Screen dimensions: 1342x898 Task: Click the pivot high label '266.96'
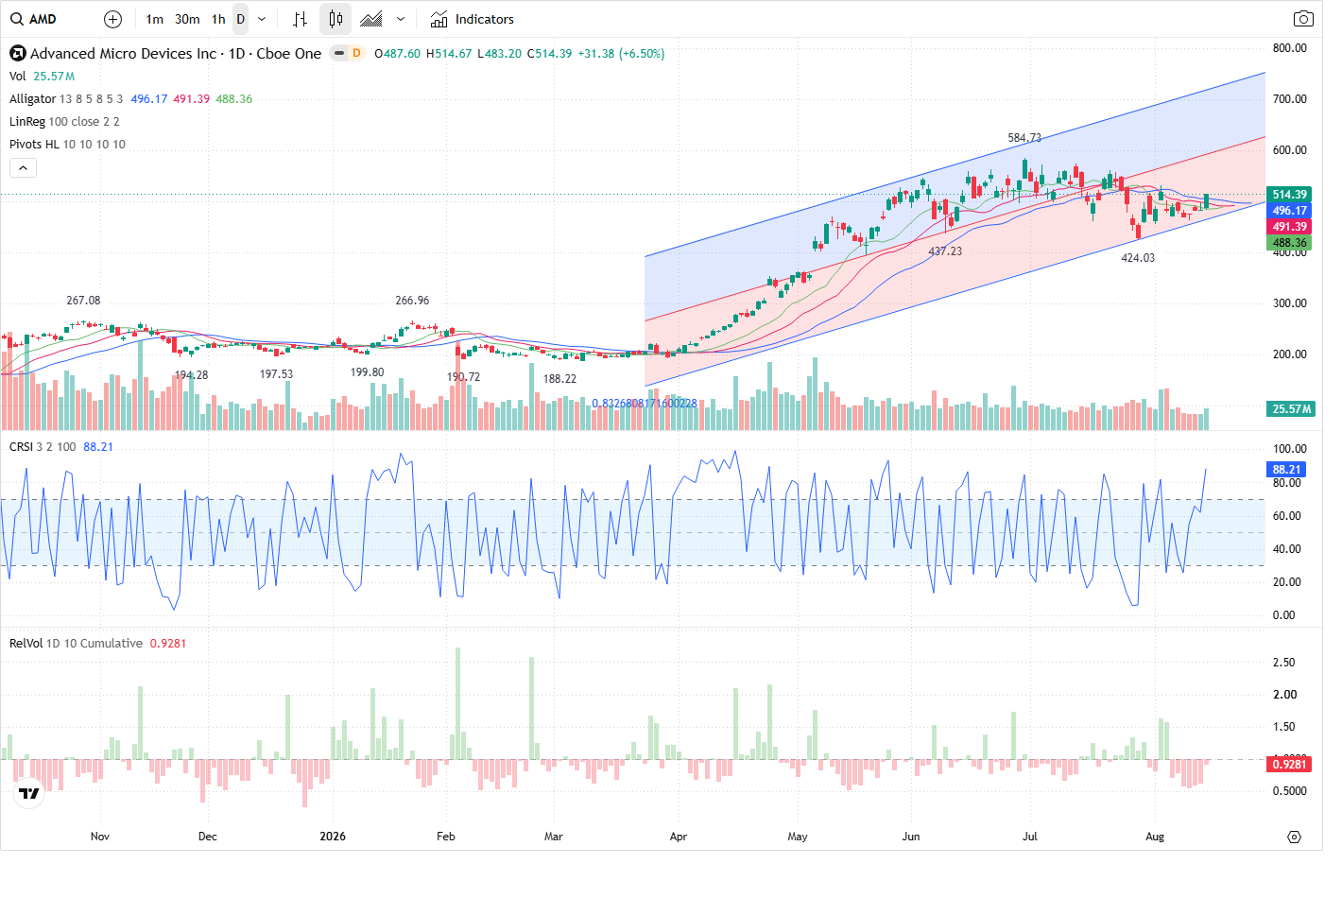(x=412, y=301)
